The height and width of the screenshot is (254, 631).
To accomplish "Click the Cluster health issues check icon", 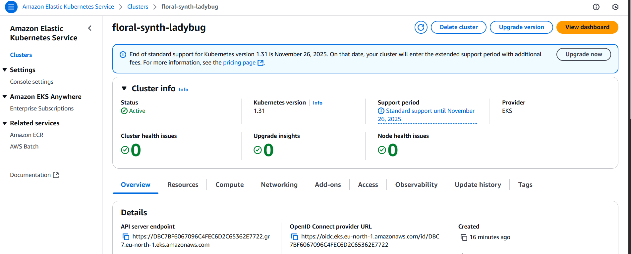I will 125,150.
